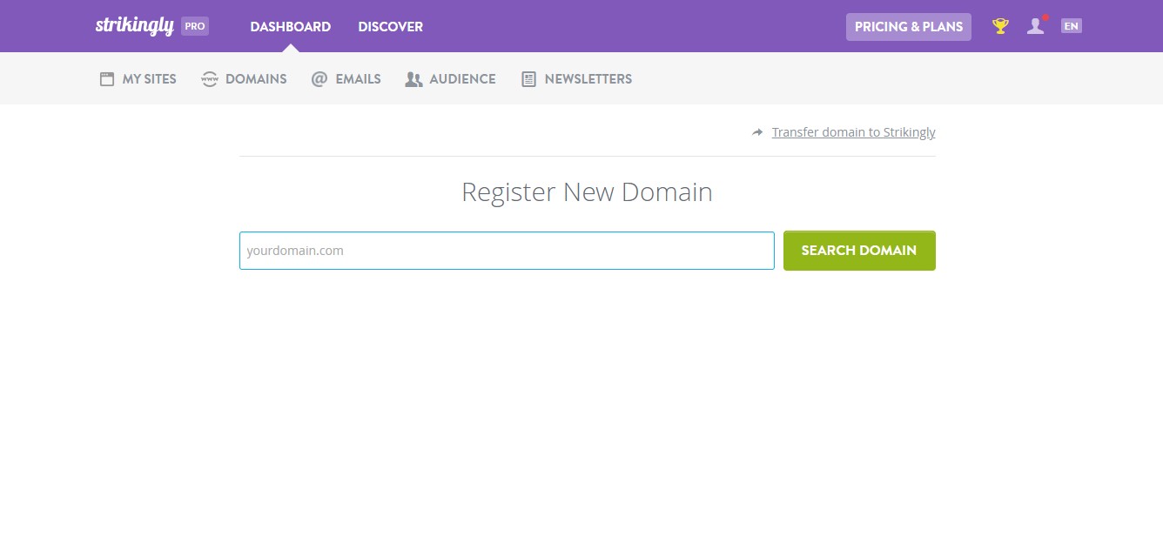Go to the MY SITES section
Image resolution: width=1163 pixels, height=557 pixels.
[x=148, y=78]
